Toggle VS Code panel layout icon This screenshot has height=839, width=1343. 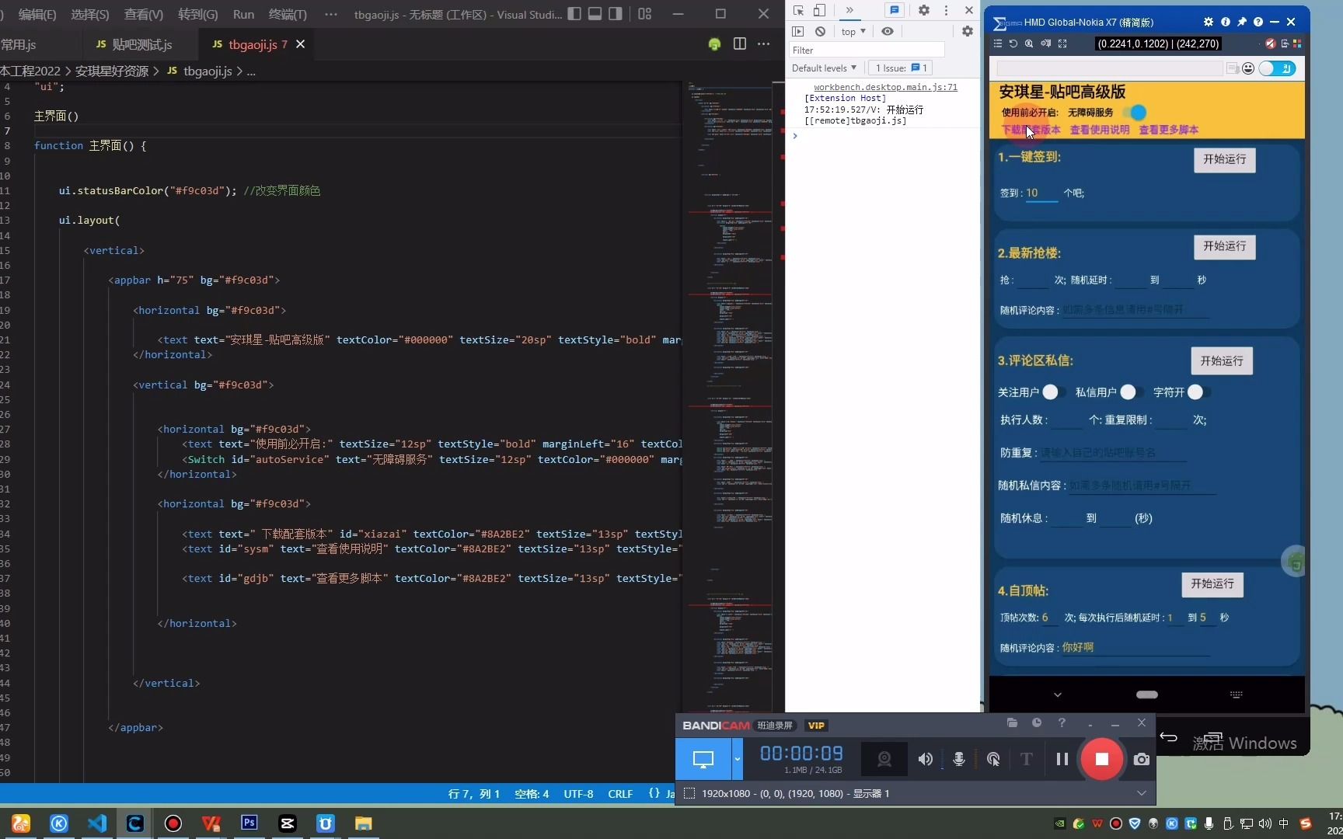tap(595, 13)
